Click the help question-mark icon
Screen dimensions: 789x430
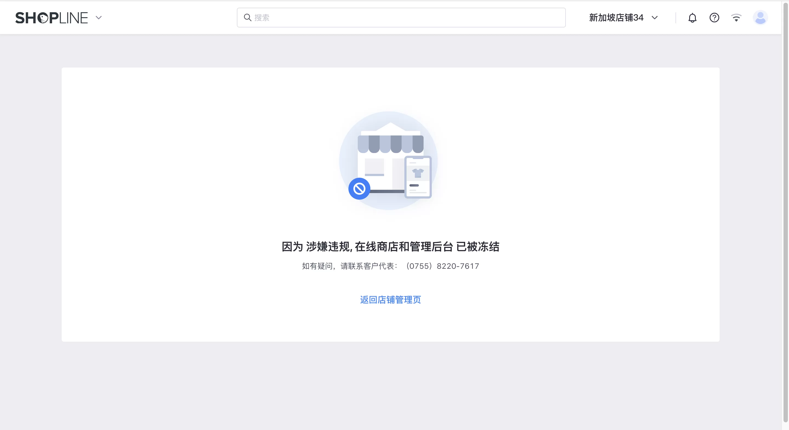click(715, 18)
